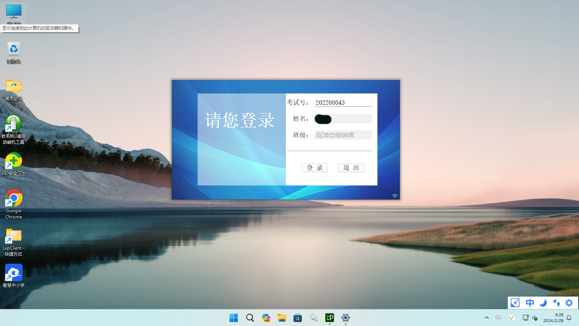The width and height of the screenshot is (579, 326).
Task: Click the 登录 login button
Action: click(314, 168)
